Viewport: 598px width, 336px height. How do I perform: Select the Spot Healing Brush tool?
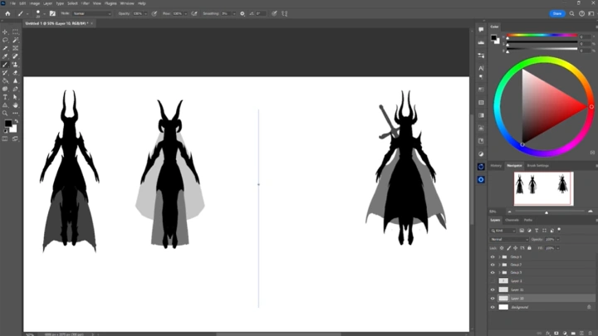(15, 56)
